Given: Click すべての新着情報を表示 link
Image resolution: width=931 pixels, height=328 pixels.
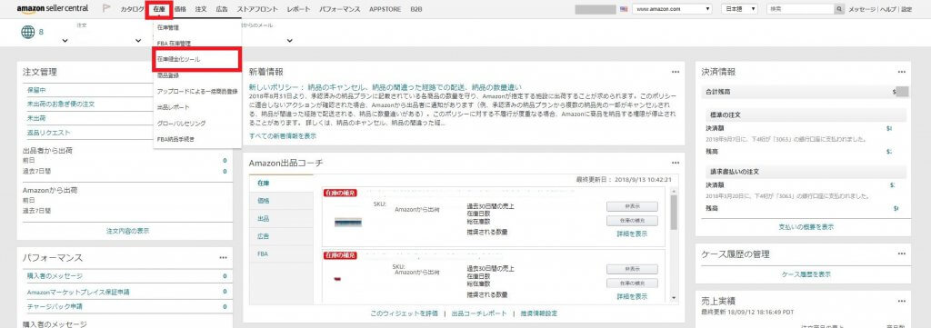Looking at the screenshot, I should (x=283, y=135).
